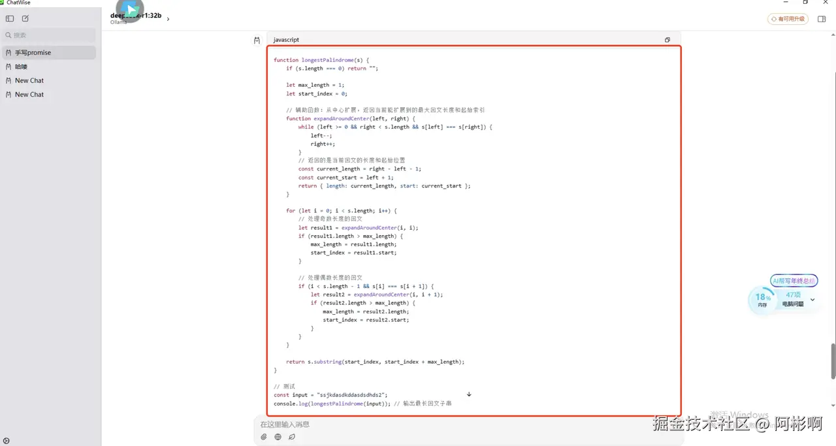Click the play overlay in the header
Image resolution: width=836 pixels, height=446 pixels.
(131, 10)
